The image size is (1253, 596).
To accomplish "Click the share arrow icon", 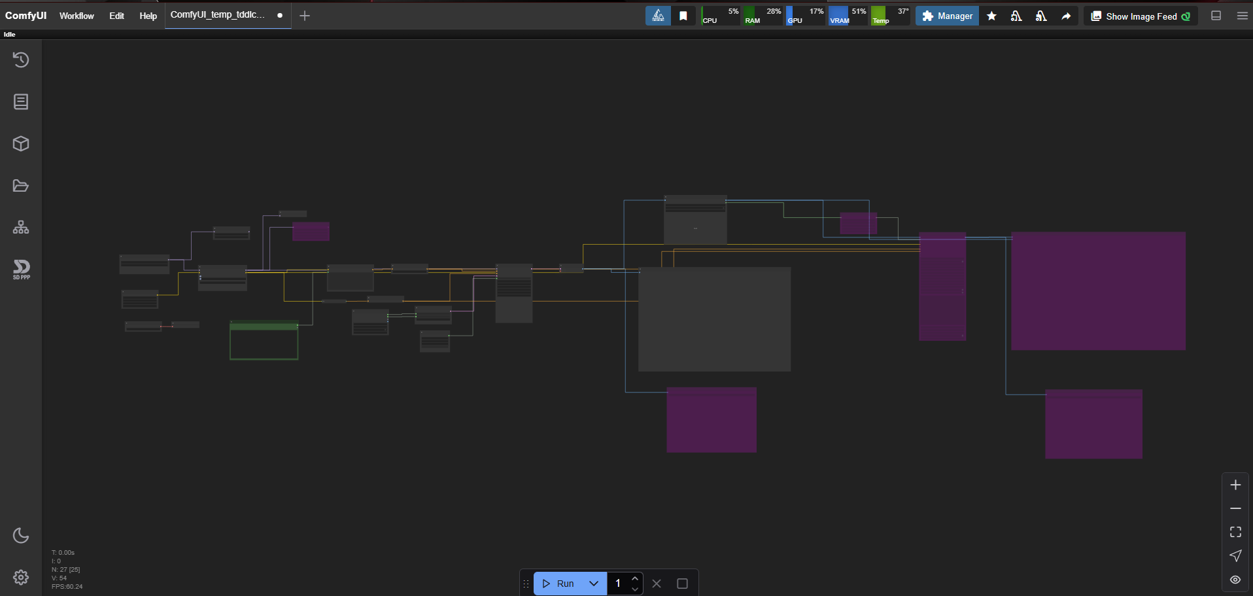I will (1066, 16).
